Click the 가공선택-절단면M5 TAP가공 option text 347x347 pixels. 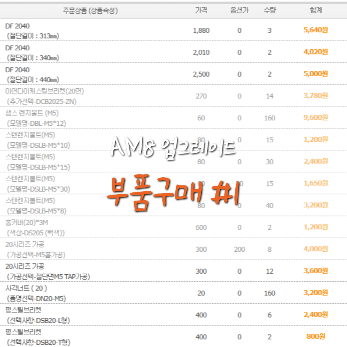(49, 277)
